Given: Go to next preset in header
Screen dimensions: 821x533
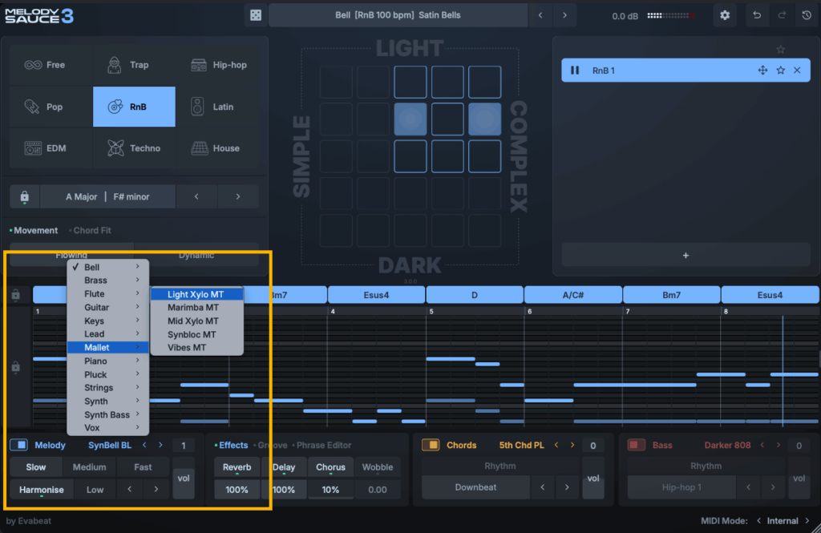Looking at the screenshot, I should pos(564,15).
